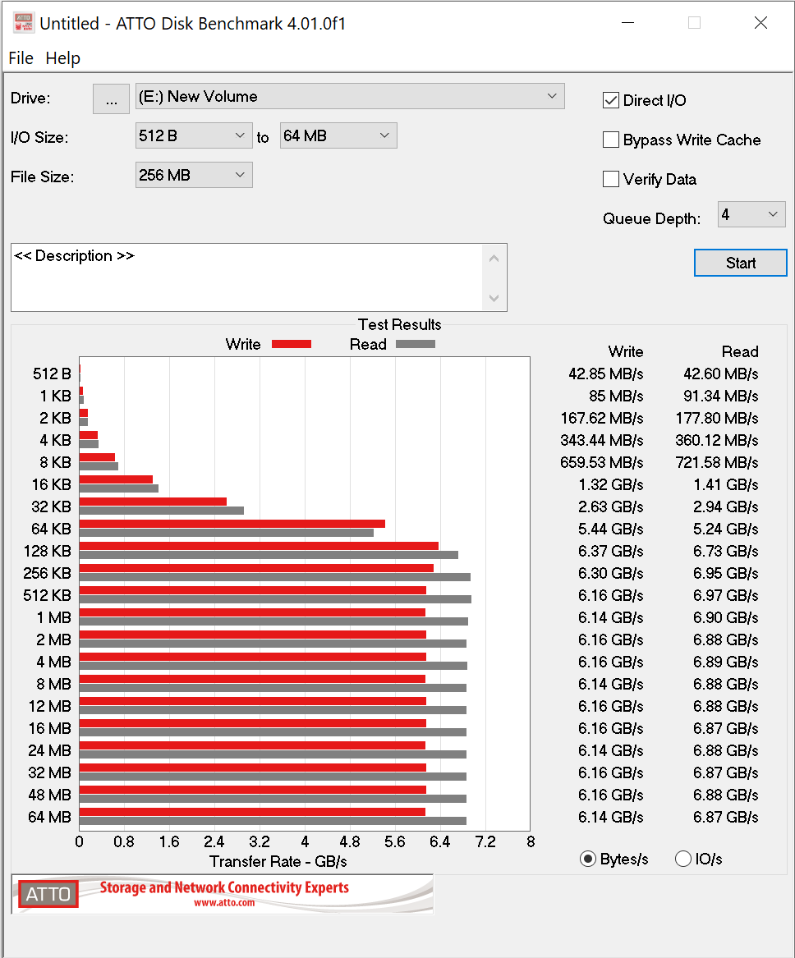Select the Bytes/s radio button

[588, 859]
